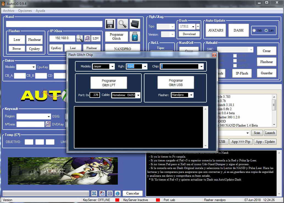Click the Port 0x input field
The image size is (284, 203).
pyautogui.click(x=95, y=95)
